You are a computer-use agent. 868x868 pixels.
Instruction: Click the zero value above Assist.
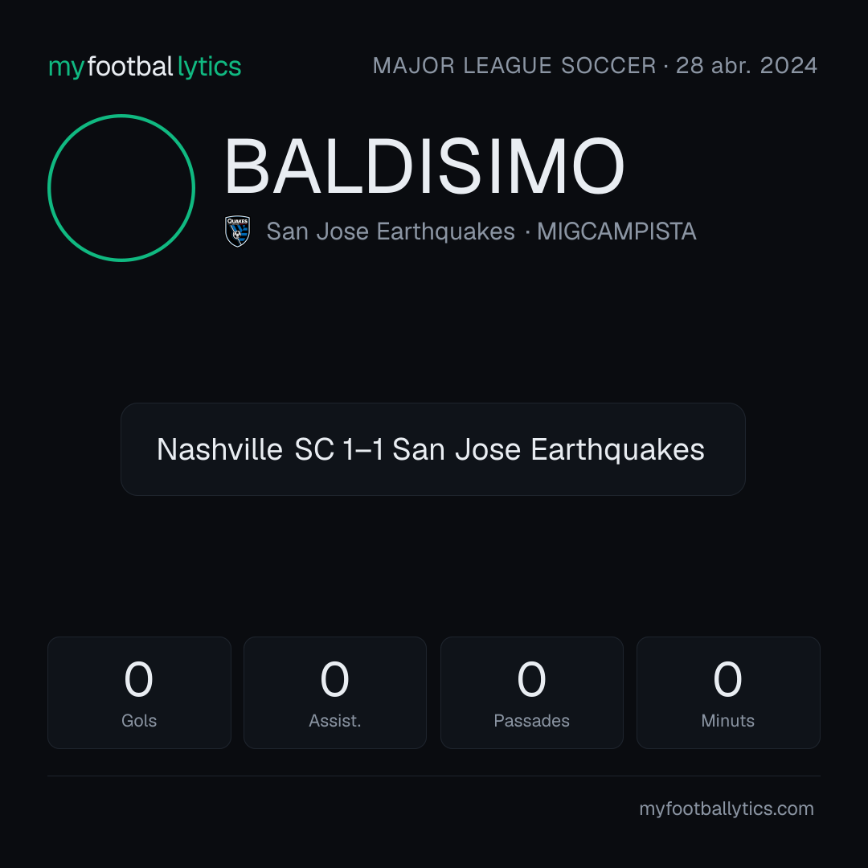click(x=335, y=679)
